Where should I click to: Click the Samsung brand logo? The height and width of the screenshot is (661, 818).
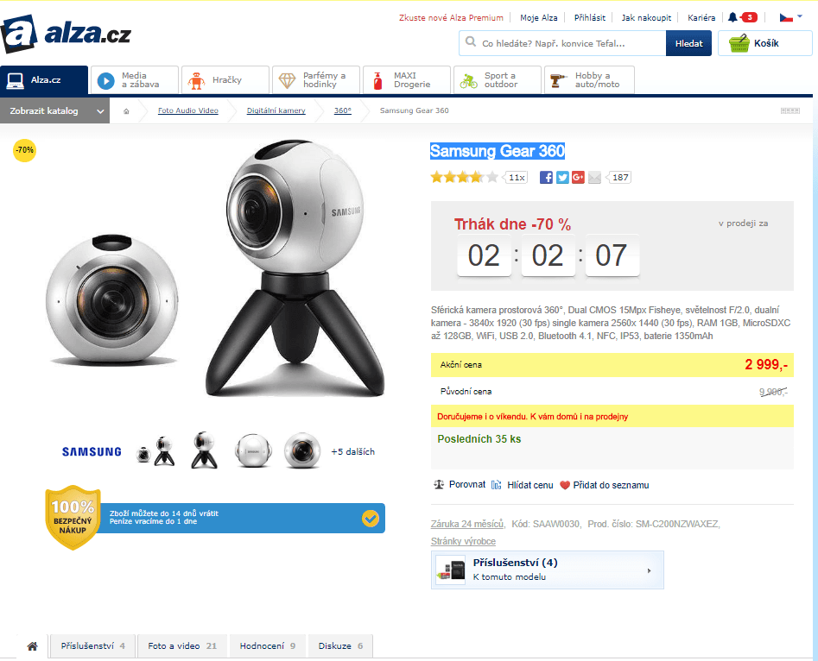tap(92, 452)
